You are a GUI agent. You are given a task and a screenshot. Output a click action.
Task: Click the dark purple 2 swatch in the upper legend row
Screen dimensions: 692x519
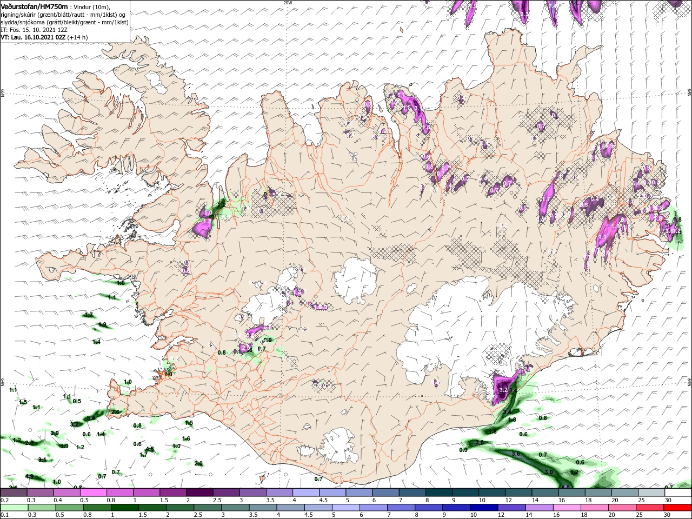[199, 493]
